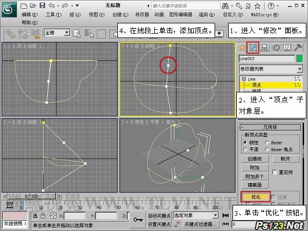Click the key icon in the title bar
The height and width of the screenshot is (231, 308).
point(239,6)
